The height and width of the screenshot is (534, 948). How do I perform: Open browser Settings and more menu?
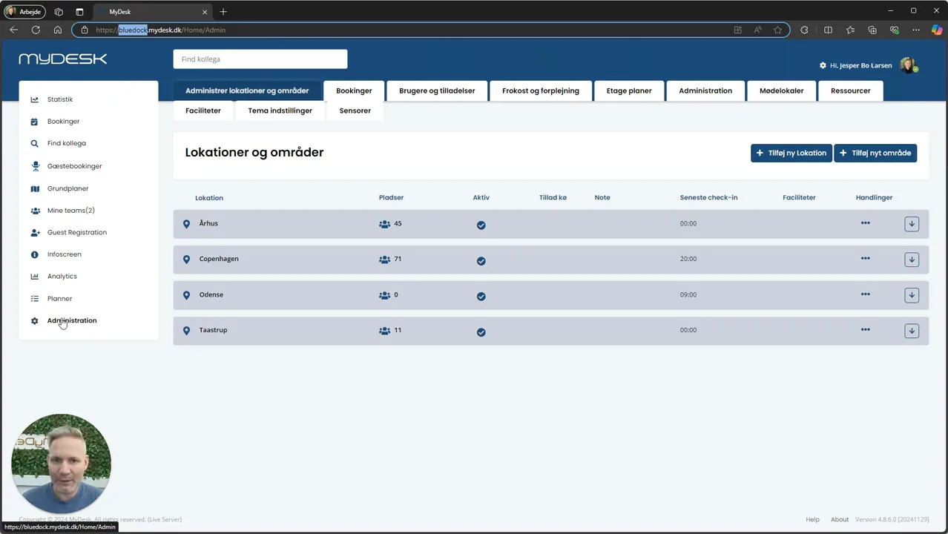tap(917, 30)
